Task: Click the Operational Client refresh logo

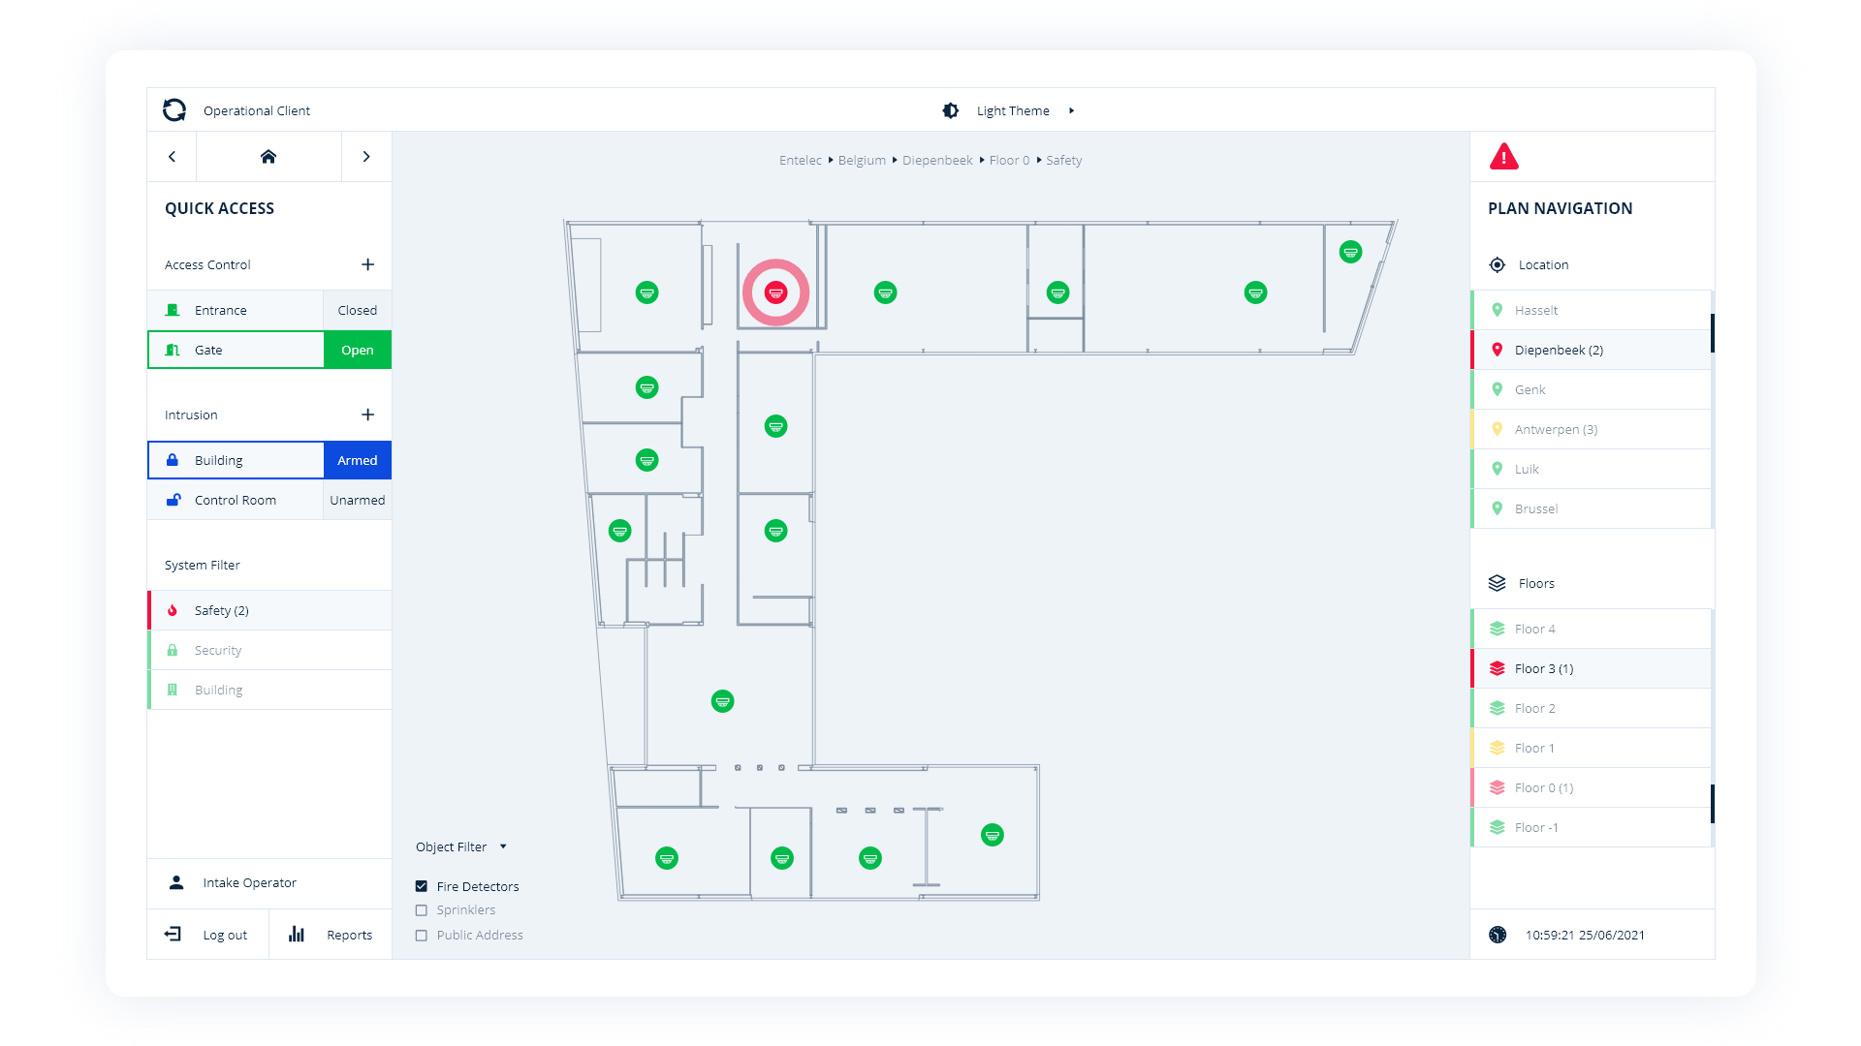Action: tap(174, 110)
